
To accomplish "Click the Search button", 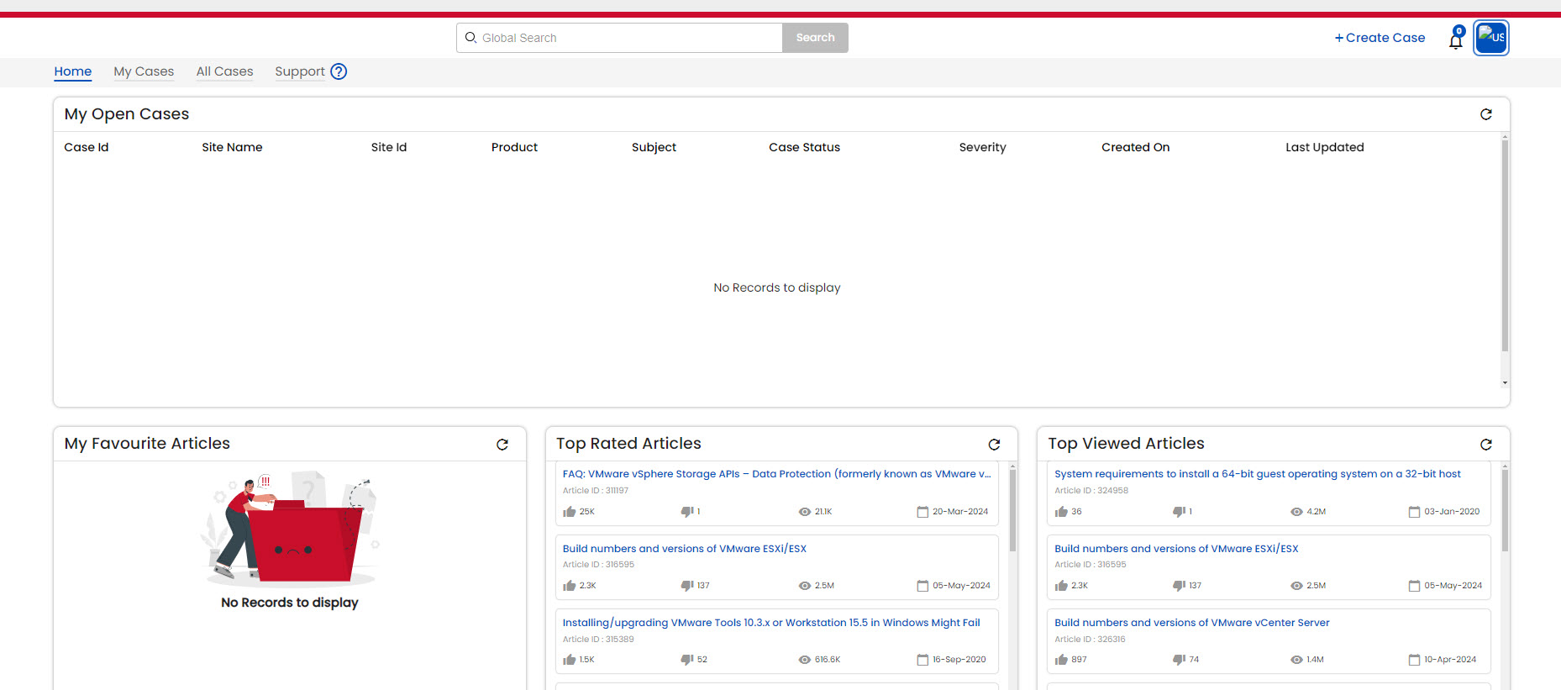I will pyautogui.click(x=815, y=38).
